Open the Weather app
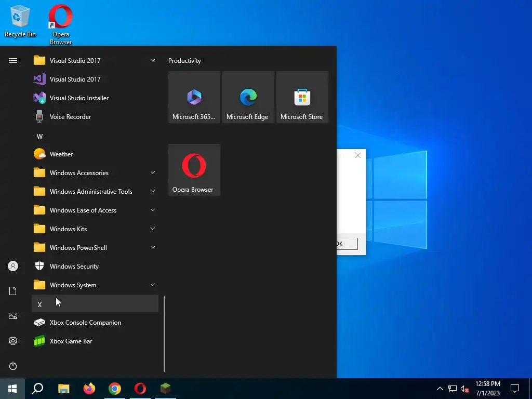Image resolution: width=532 pixels, height=399 pixels. tap(95, 154)
